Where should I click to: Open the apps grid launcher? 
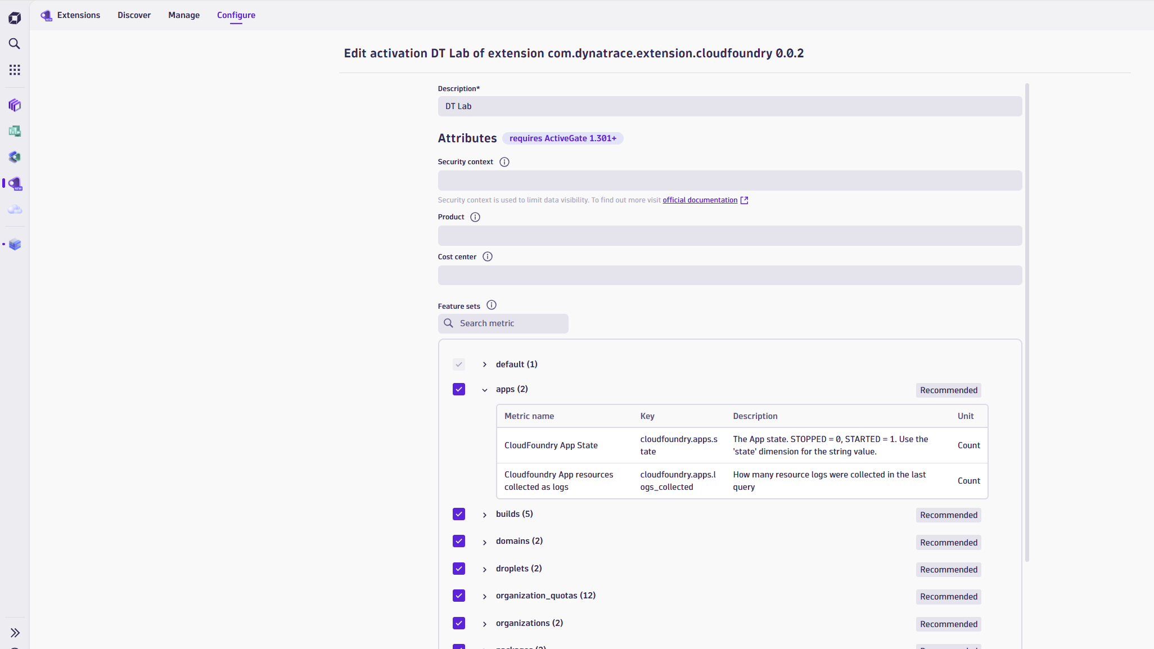[x=15, y=70]
